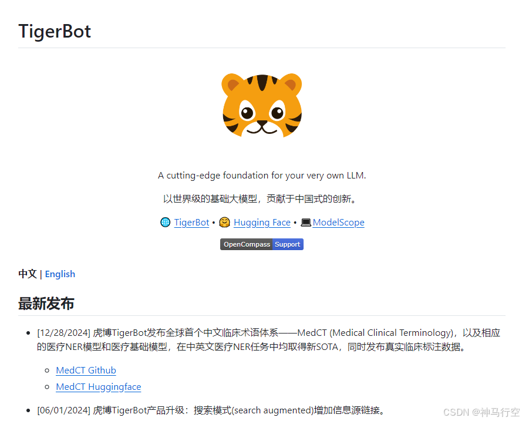Open the MedCT Github link
Viewport: 522px width, 421px height.
point(86,371)
